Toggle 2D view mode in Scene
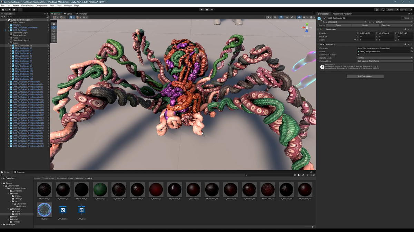 (x=275, y=17)
